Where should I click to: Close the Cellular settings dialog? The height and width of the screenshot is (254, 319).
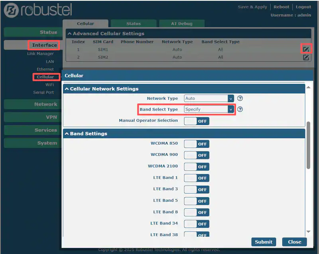(x=294, y=242)
